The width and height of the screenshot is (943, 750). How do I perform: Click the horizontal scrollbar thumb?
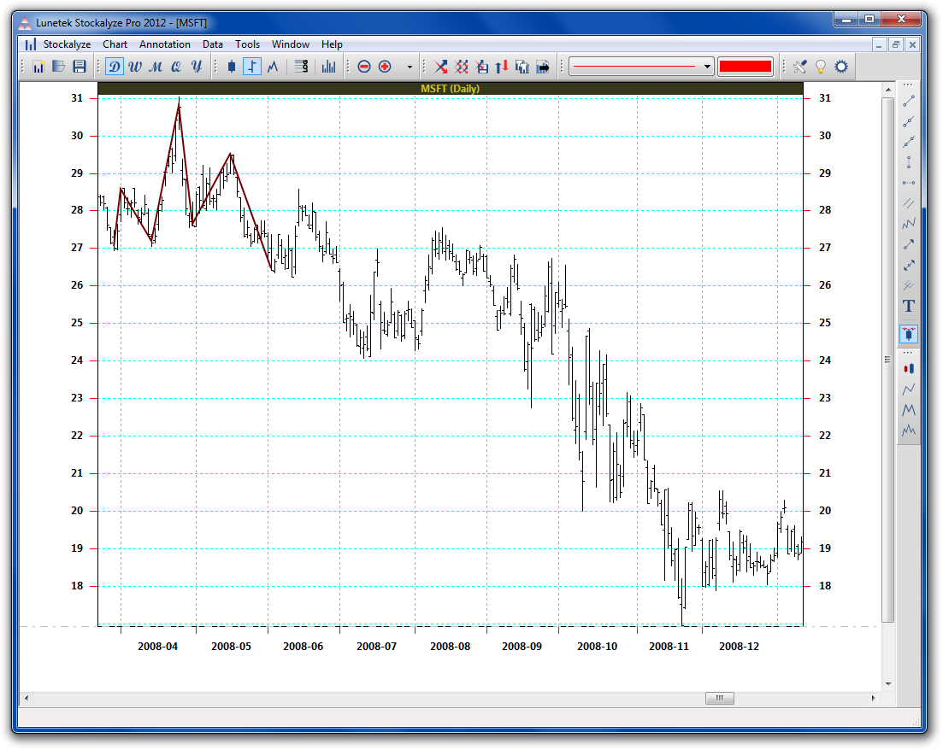pyautogui.click(x=719, y=698)
